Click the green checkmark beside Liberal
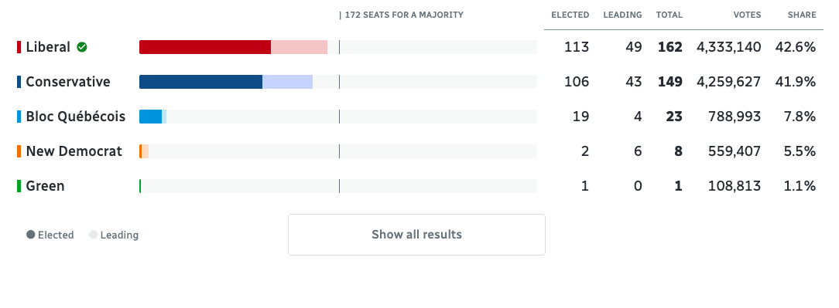This screenshot has width=839, height=308. (82, 47)
